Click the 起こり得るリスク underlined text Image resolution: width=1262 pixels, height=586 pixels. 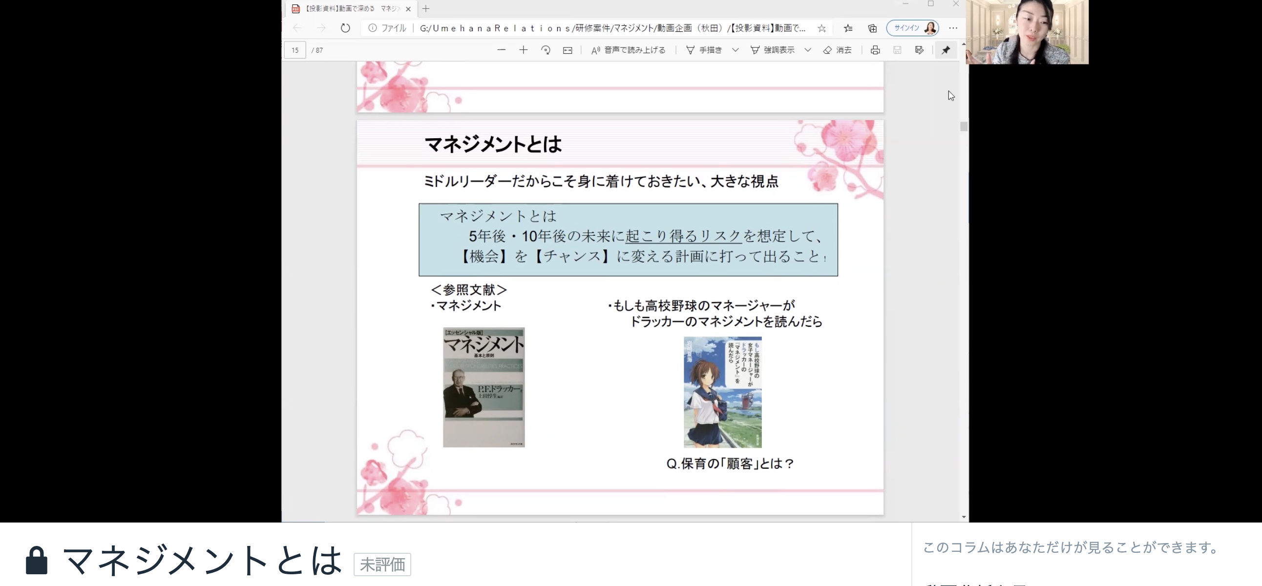683,236
